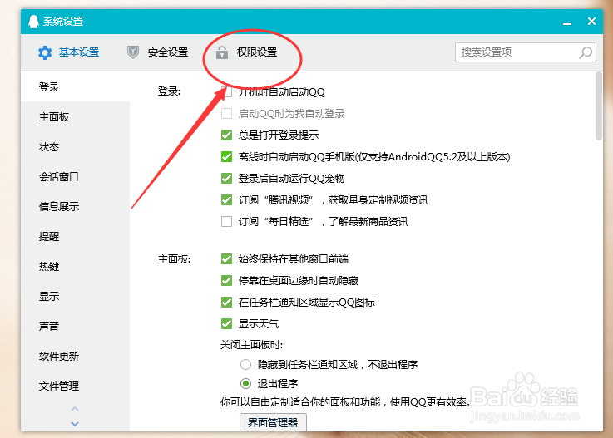Open 会话窗口 settings in sidebar
613x438 pixels.
75,176
